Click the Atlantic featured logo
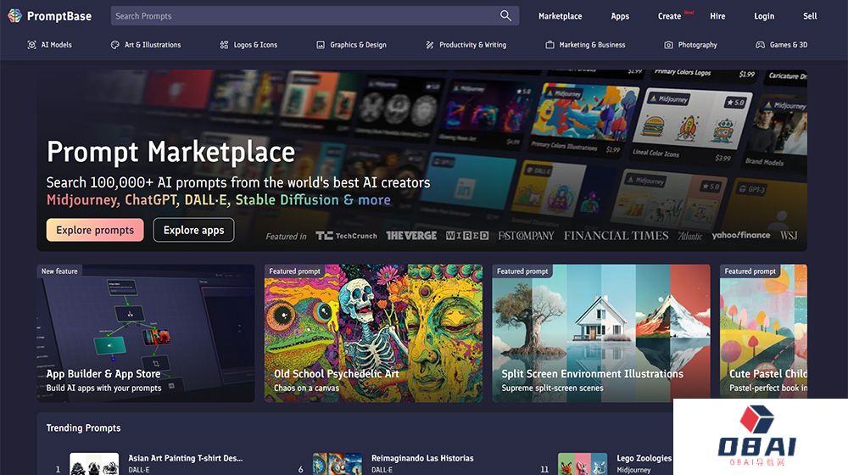Screen dimensions: 848x475 click(690, 235)
